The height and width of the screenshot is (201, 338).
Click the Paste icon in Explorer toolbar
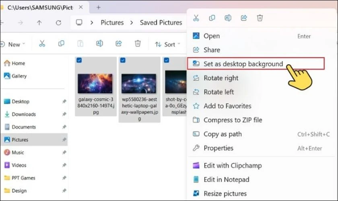(x=80, y=43)
